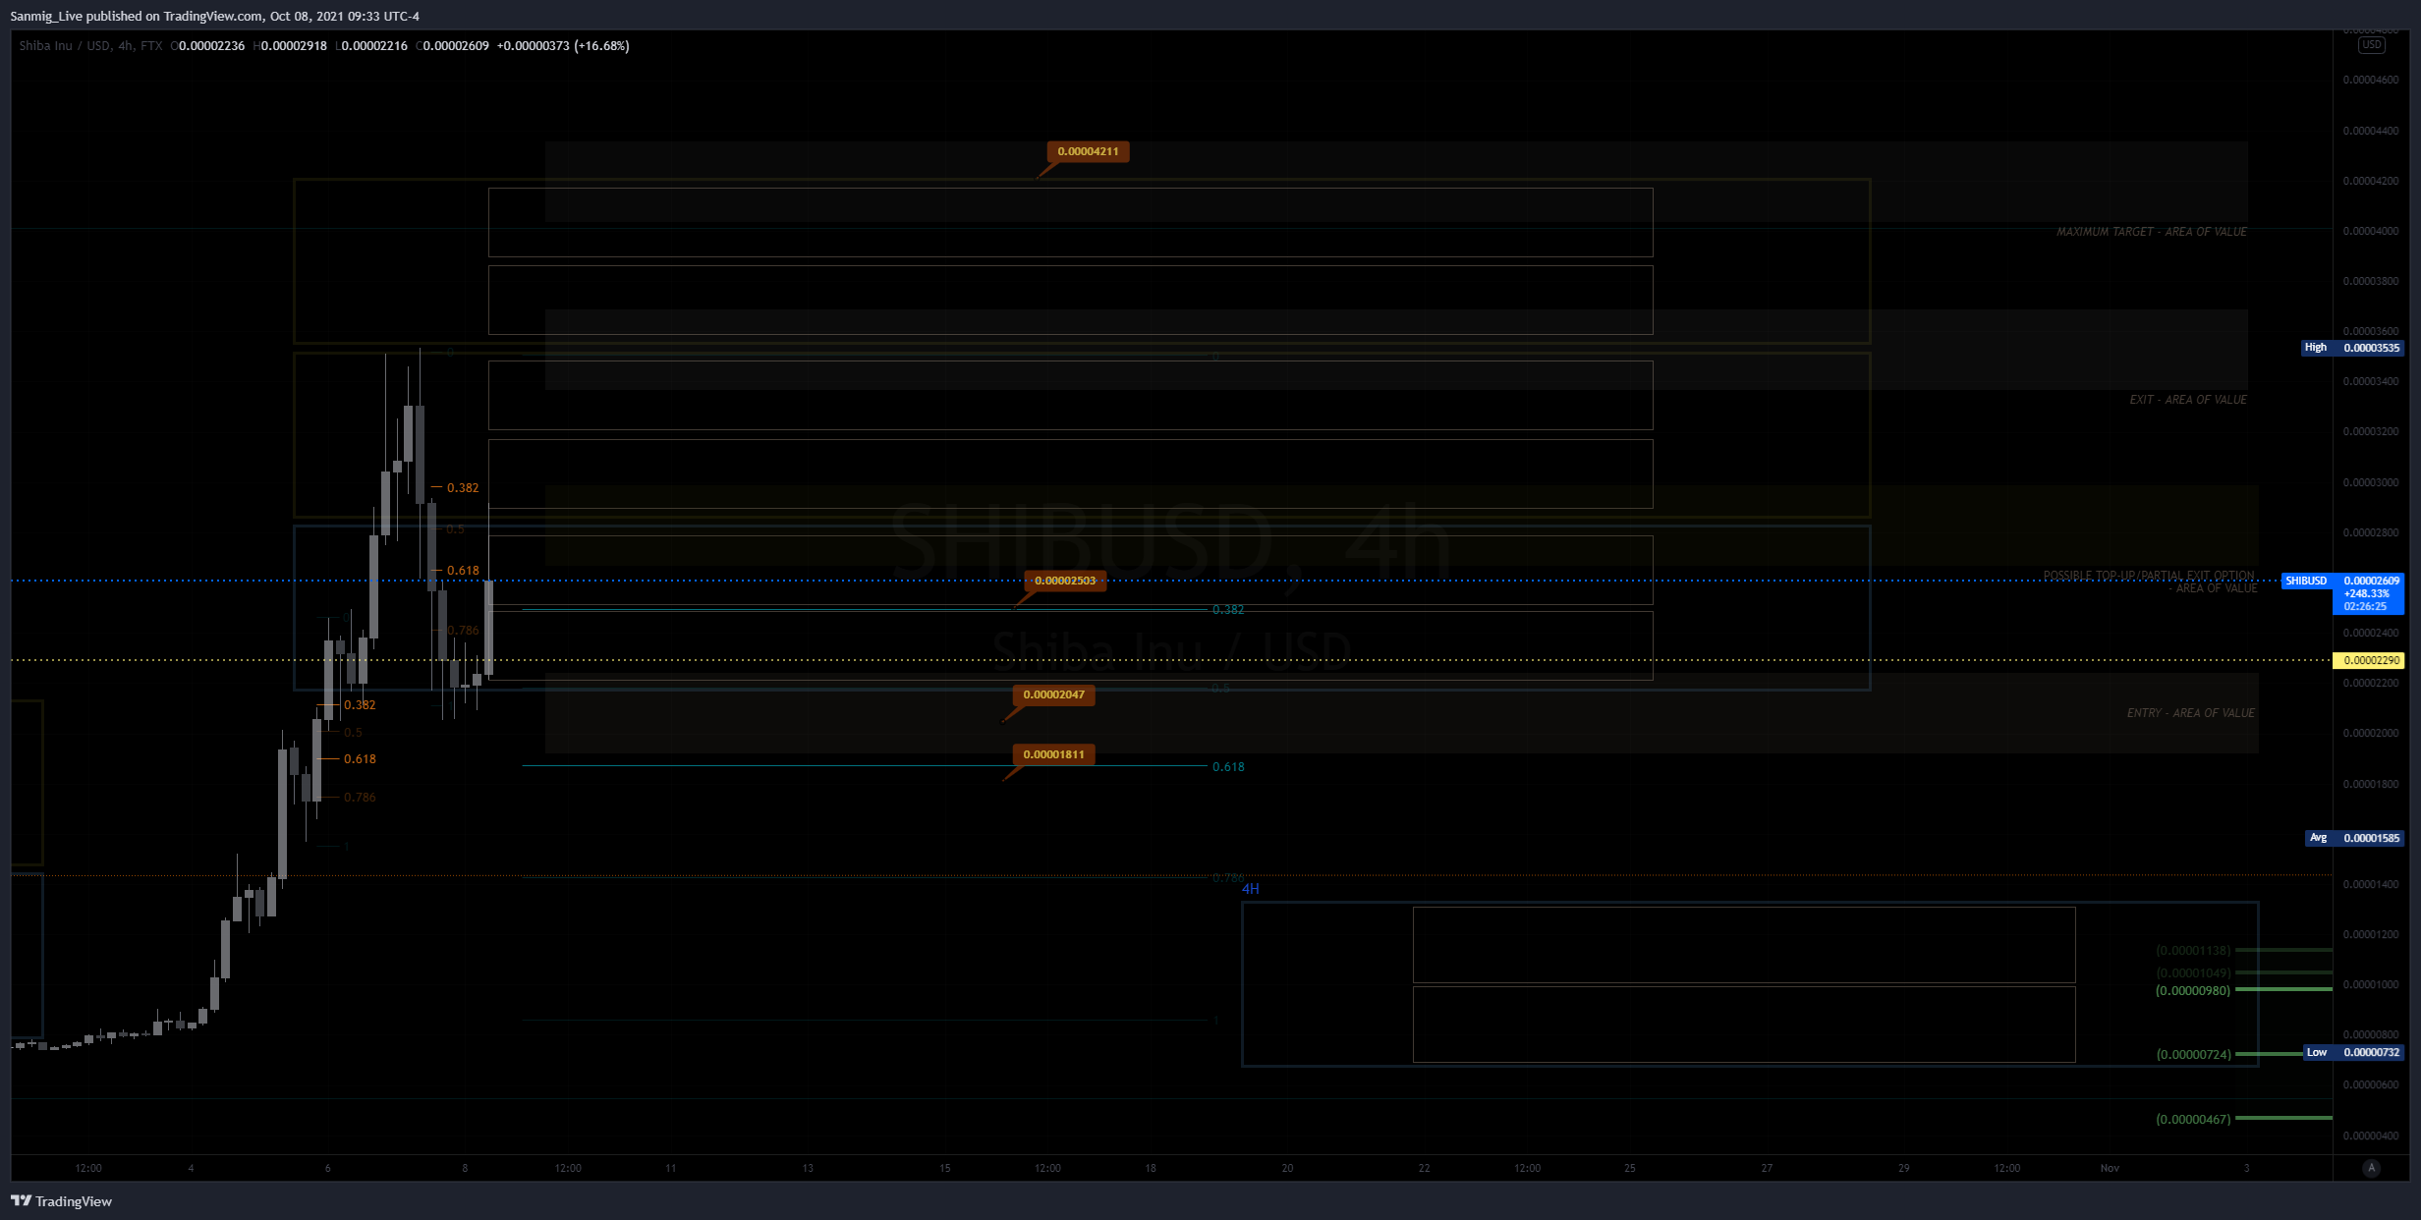Click the Avg 0.00001585 price label
2421x1220 pixels.
click(x=2354, y=838)
